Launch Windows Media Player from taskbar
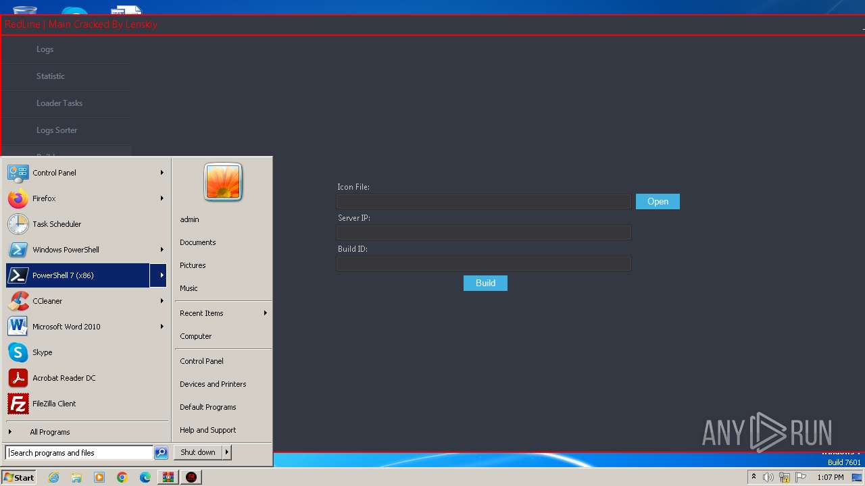The image size is (865, 486). (x=99, y=477)
